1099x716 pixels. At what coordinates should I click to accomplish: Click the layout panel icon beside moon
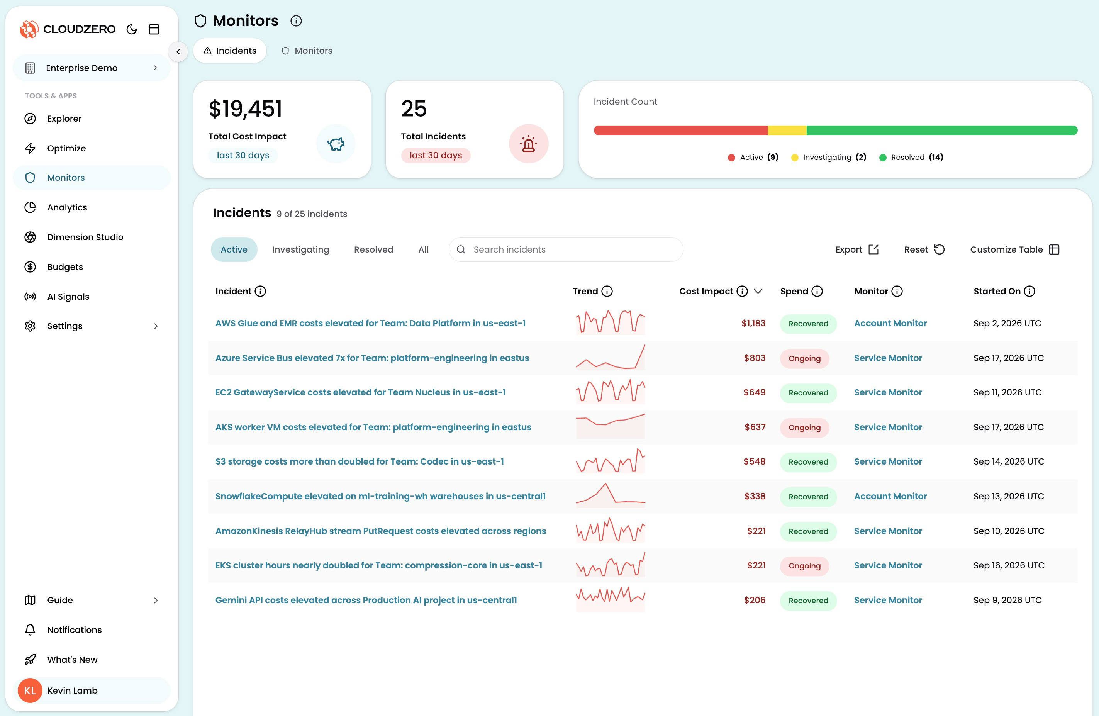point(154,29)
